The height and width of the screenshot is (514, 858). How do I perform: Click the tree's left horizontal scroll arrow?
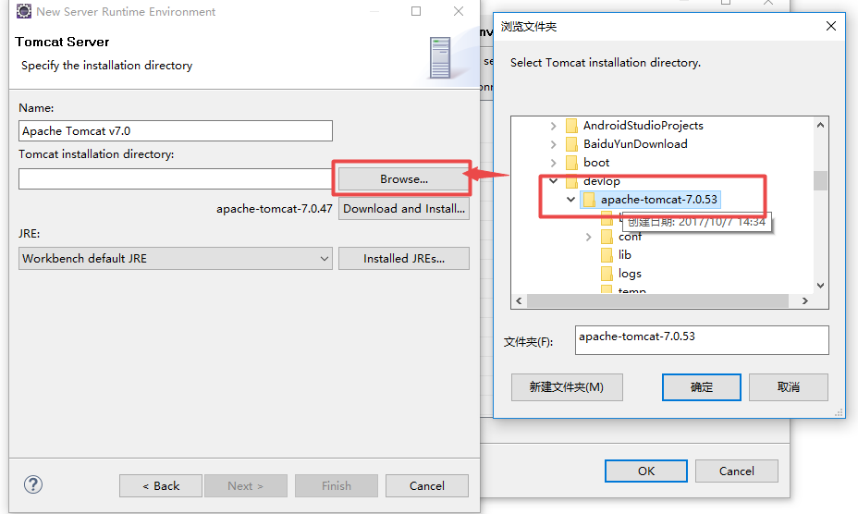tap(519, 300)
